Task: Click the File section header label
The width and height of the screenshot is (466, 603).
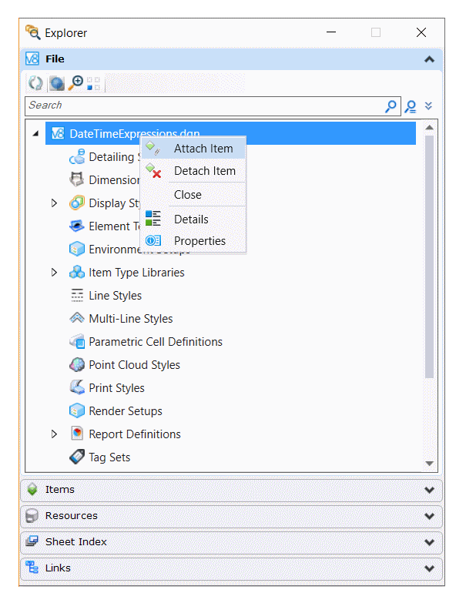Action: pos(55,59)
